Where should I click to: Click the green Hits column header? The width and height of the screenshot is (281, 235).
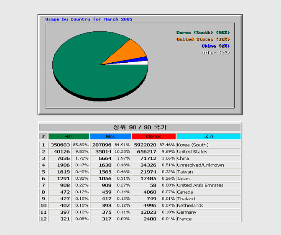click(x=69, y=137)
